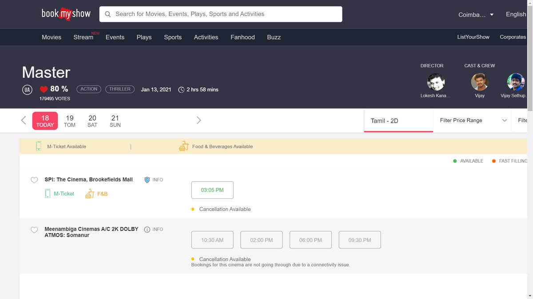
Task: Click the INFO icon for Meenambiga Cinemas
Action: point(147,229)
